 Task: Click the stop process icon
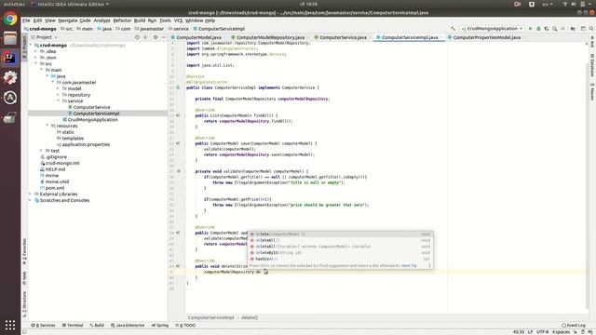562,29
